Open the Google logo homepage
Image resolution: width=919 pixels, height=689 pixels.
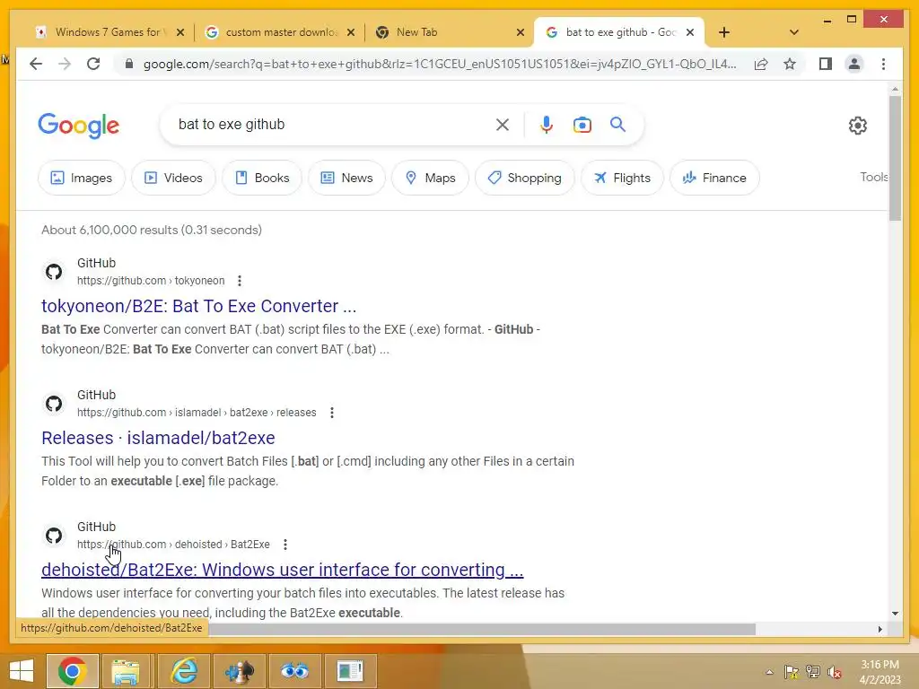click(x=79, y=126)
